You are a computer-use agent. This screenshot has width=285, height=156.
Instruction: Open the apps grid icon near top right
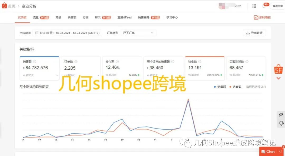[x=254, y=6]
